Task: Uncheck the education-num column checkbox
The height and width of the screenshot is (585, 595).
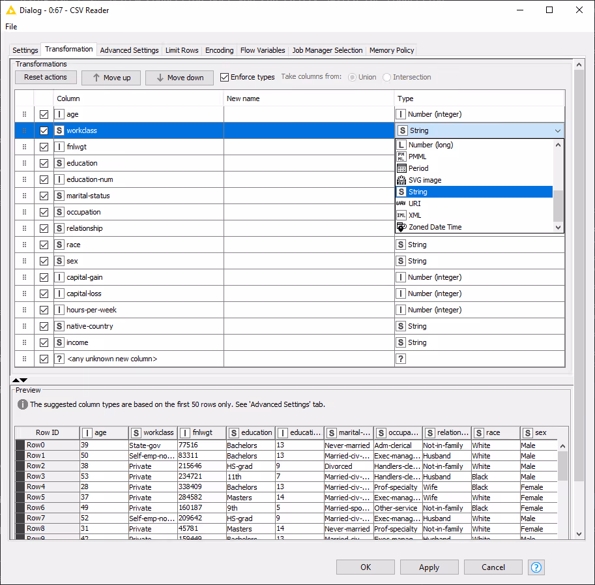Action: [x=44, y=179]
